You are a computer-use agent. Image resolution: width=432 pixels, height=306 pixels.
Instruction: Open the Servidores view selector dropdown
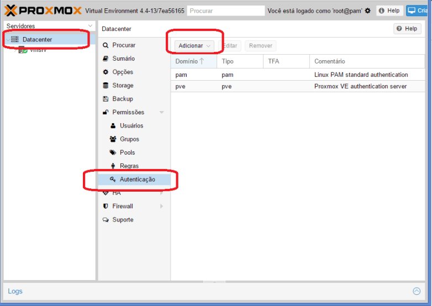pos(91,26)
